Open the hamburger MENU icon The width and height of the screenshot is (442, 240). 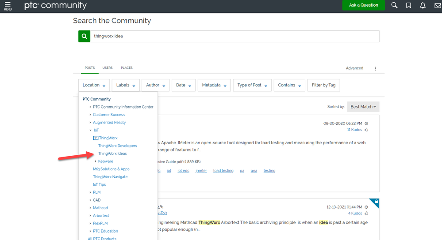click(8, 6)
